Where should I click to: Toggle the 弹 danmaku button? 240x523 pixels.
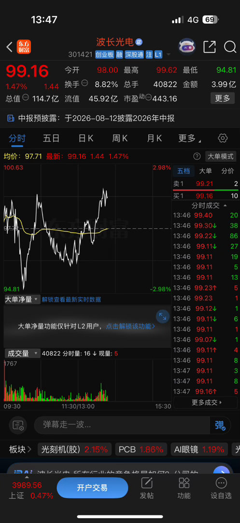[x=220, y=425]
